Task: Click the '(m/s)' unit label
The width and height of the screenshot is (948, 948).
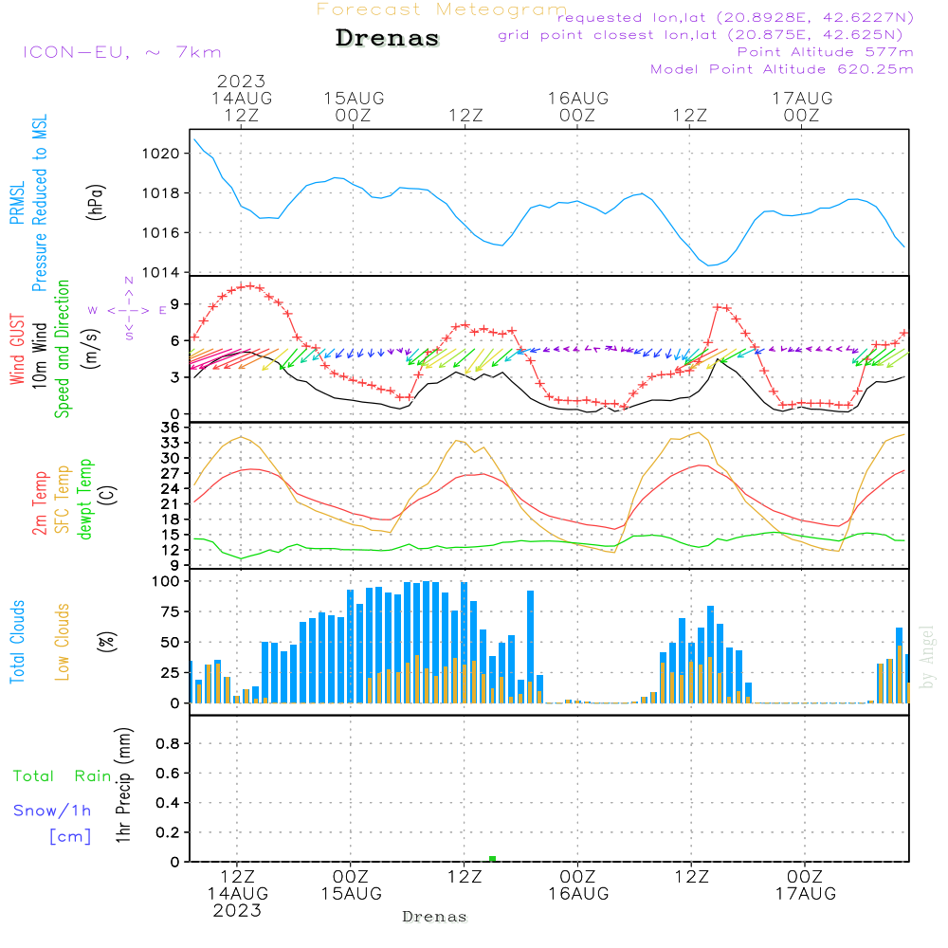Action: [x=91, y=349]
